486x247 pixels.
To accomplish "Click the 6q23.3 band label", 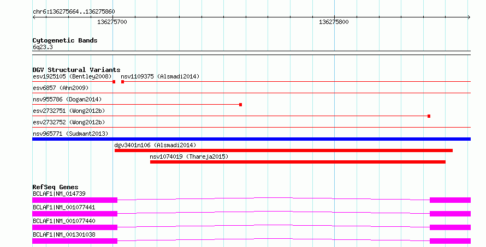I will (43, 47).
